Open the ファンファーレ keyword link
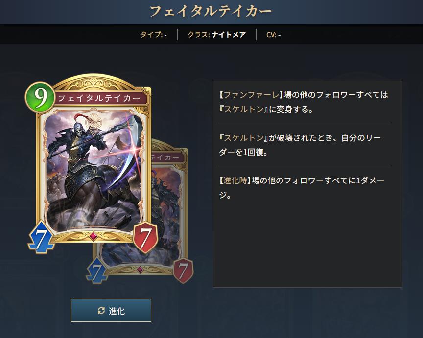 point(252,95)
